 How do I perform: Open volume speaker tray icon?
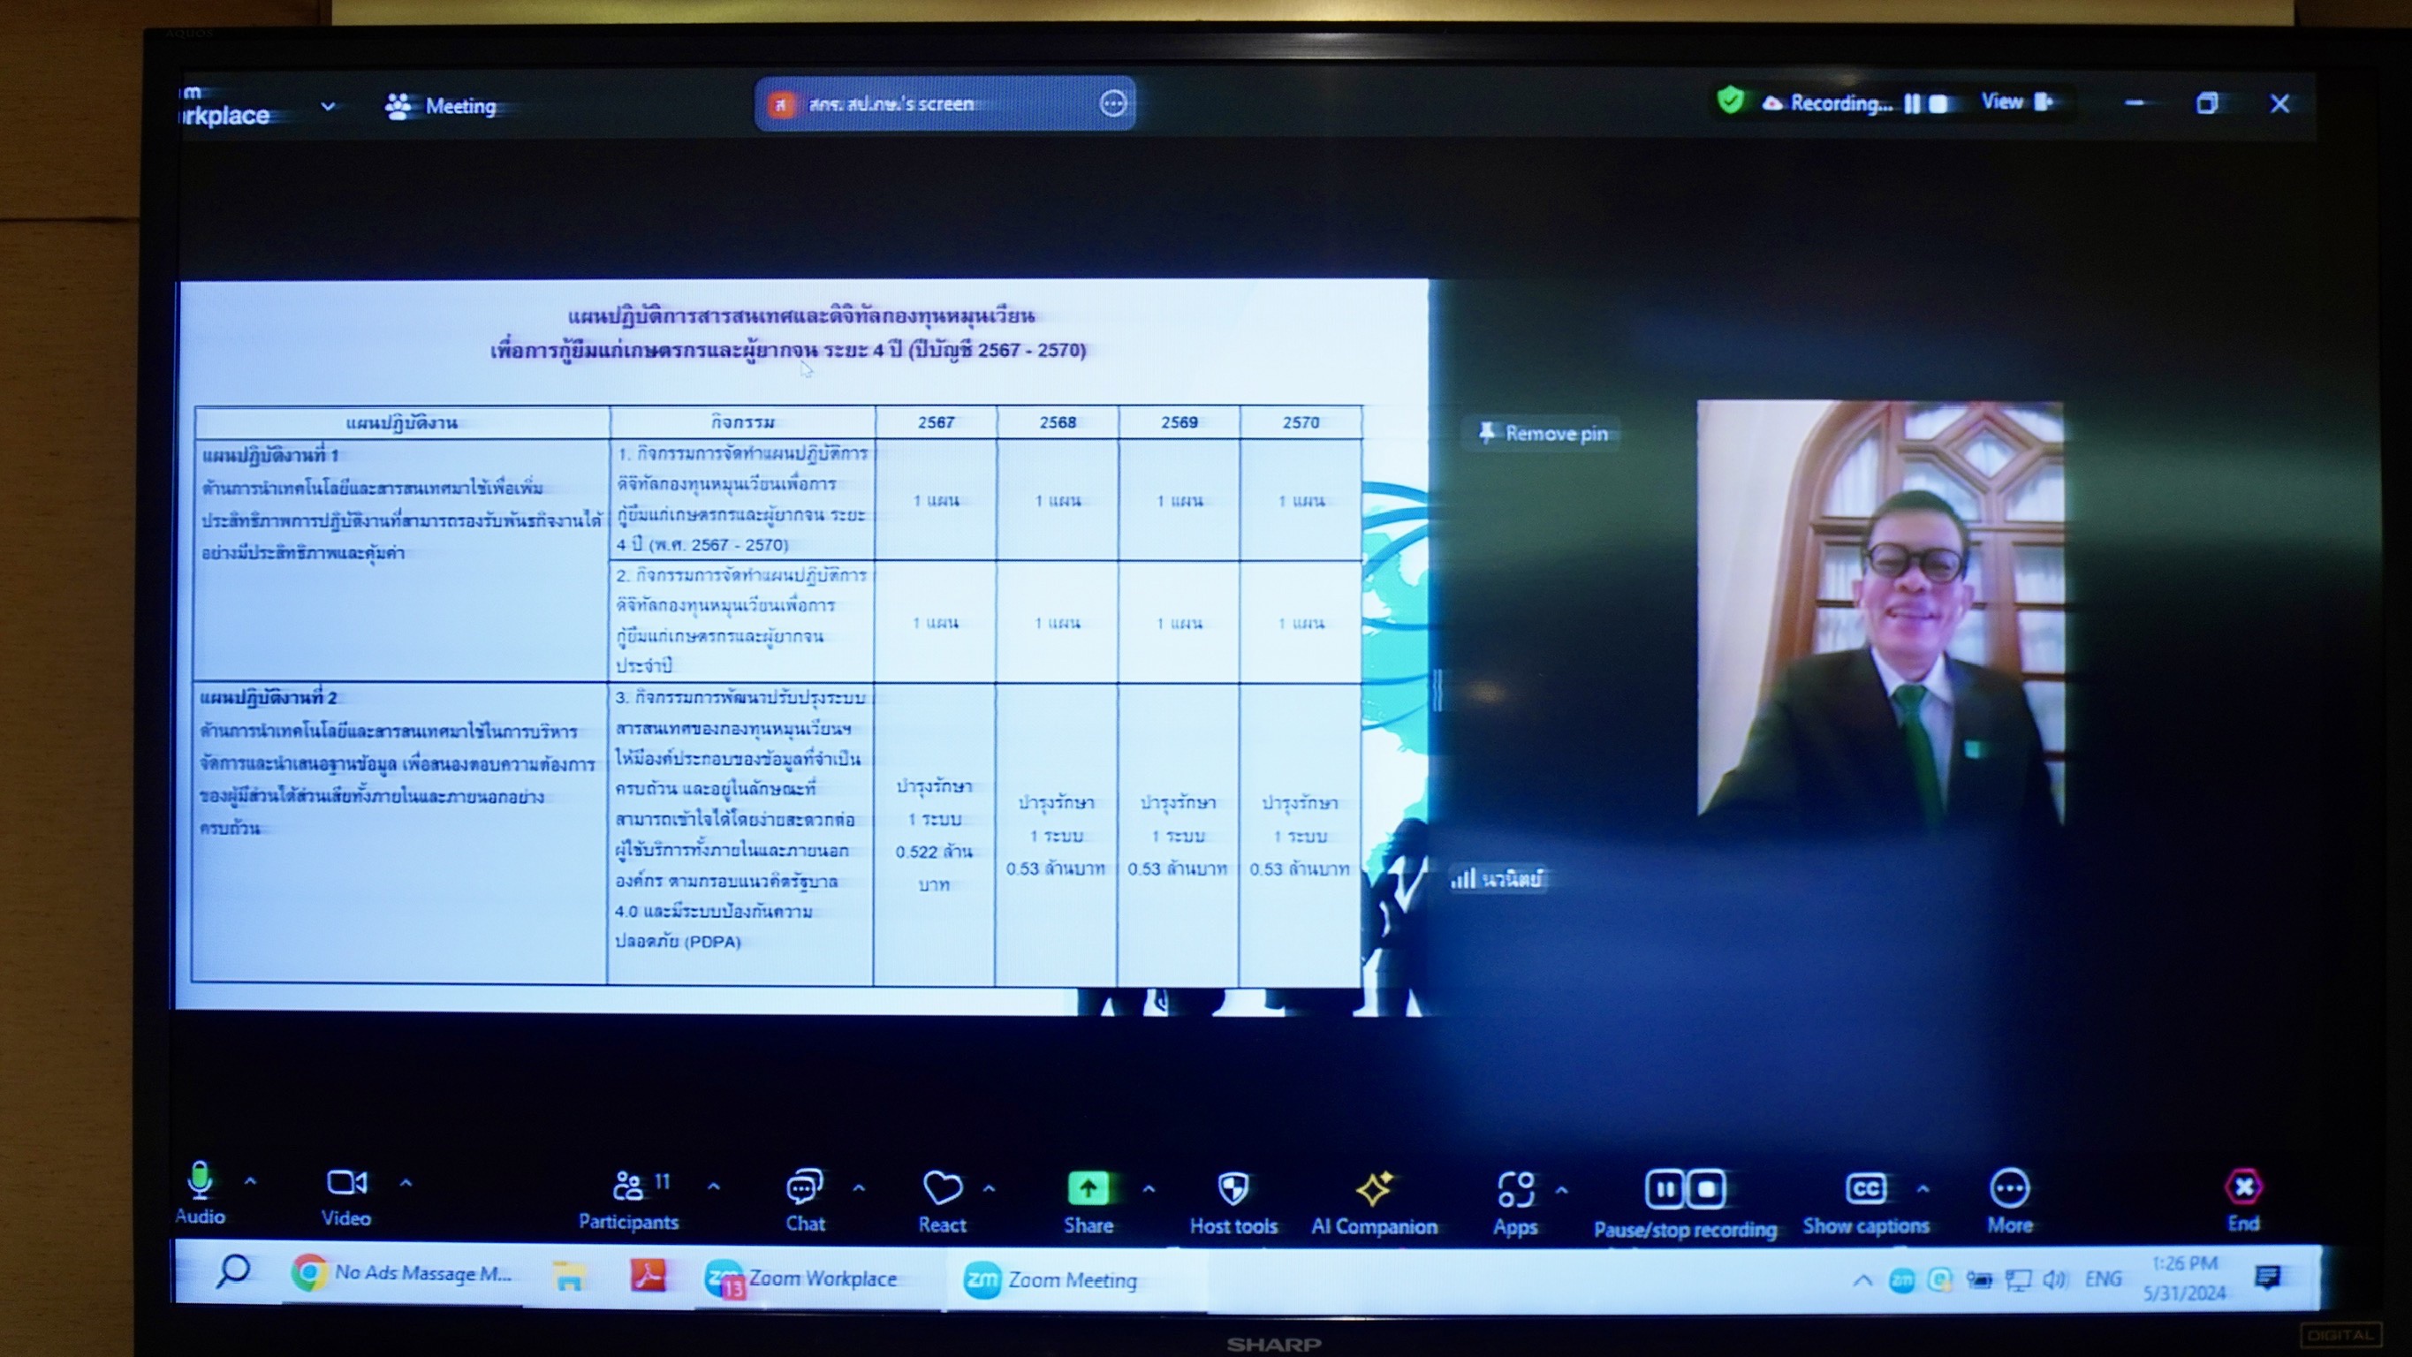point(2053,1279)
